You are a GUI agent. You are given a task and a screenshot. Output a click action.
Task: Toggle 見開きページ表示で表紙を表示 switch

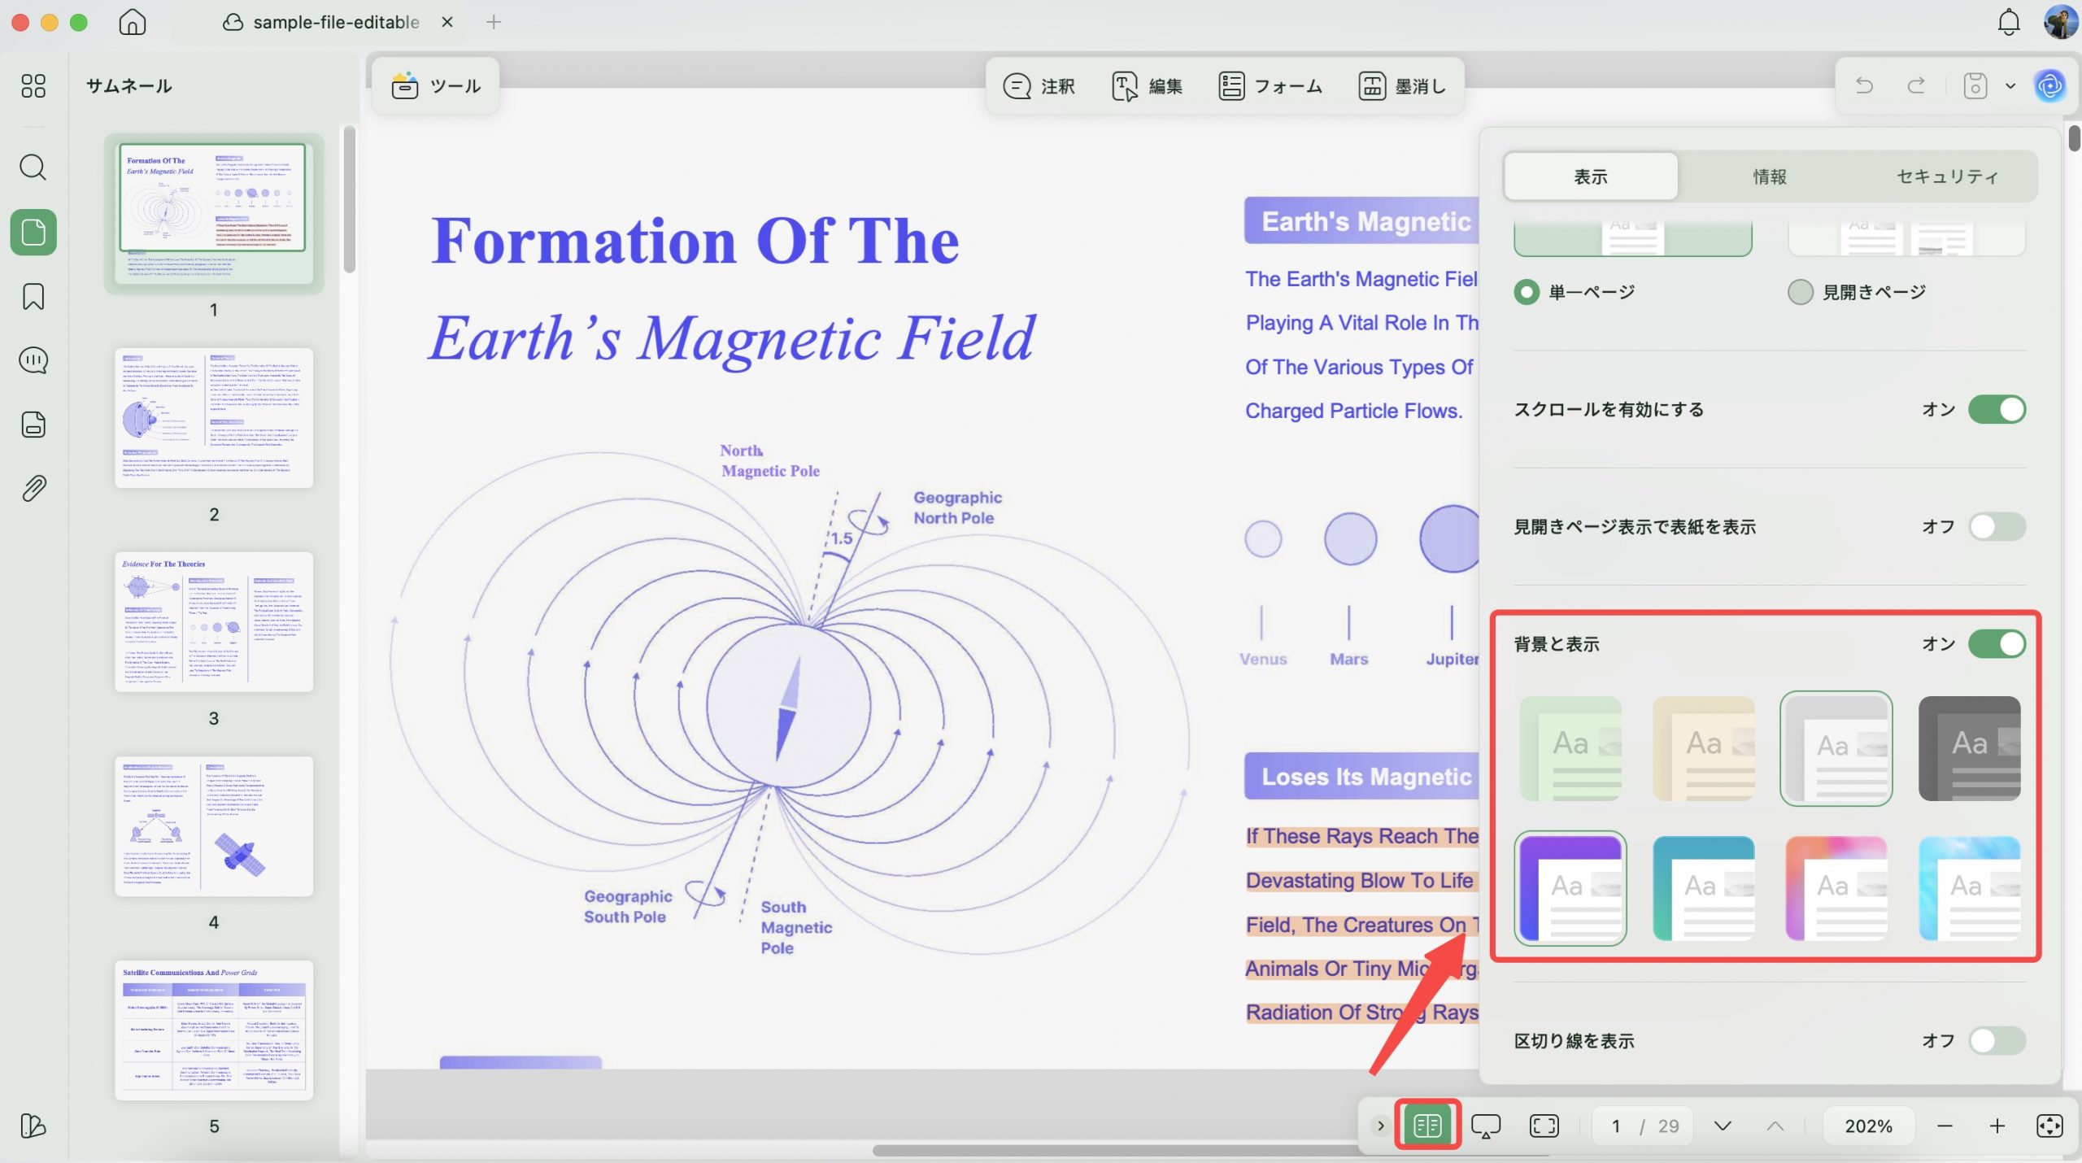[x=1997, y=526]
